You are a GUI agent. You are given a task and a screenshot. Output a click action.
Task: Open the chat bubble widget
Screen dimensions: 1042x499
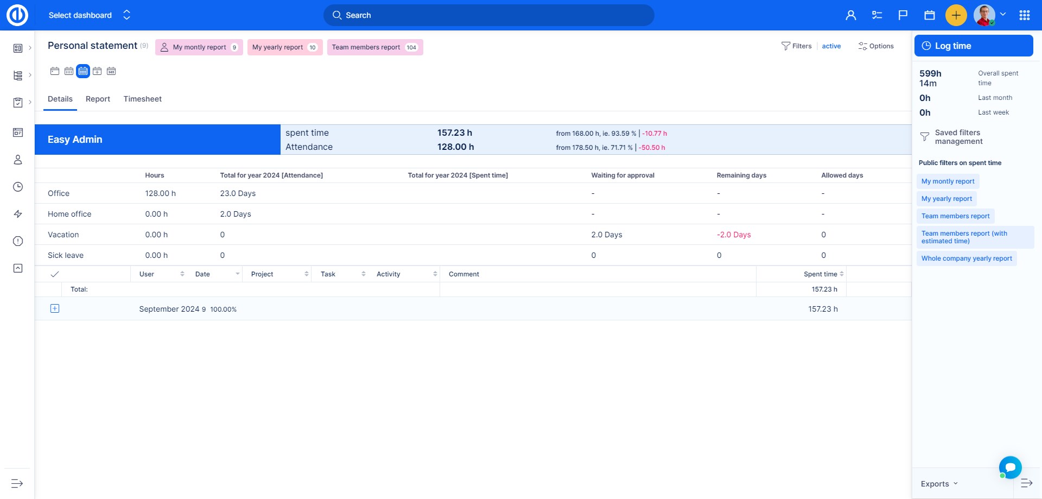[x=1010, y=467]
